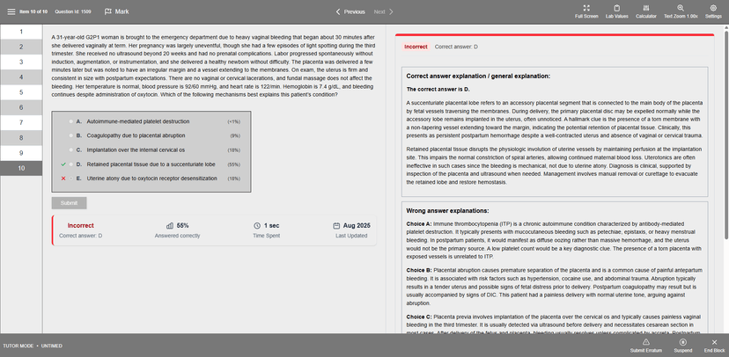Viewport: 729px width, 357px height.
Task: Launch the Calculator tool
Action: [x=645, y=8]
